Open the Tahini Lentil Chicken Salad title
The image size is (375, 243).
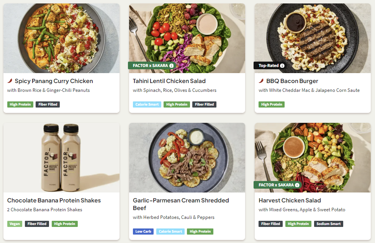pos(169,81)
